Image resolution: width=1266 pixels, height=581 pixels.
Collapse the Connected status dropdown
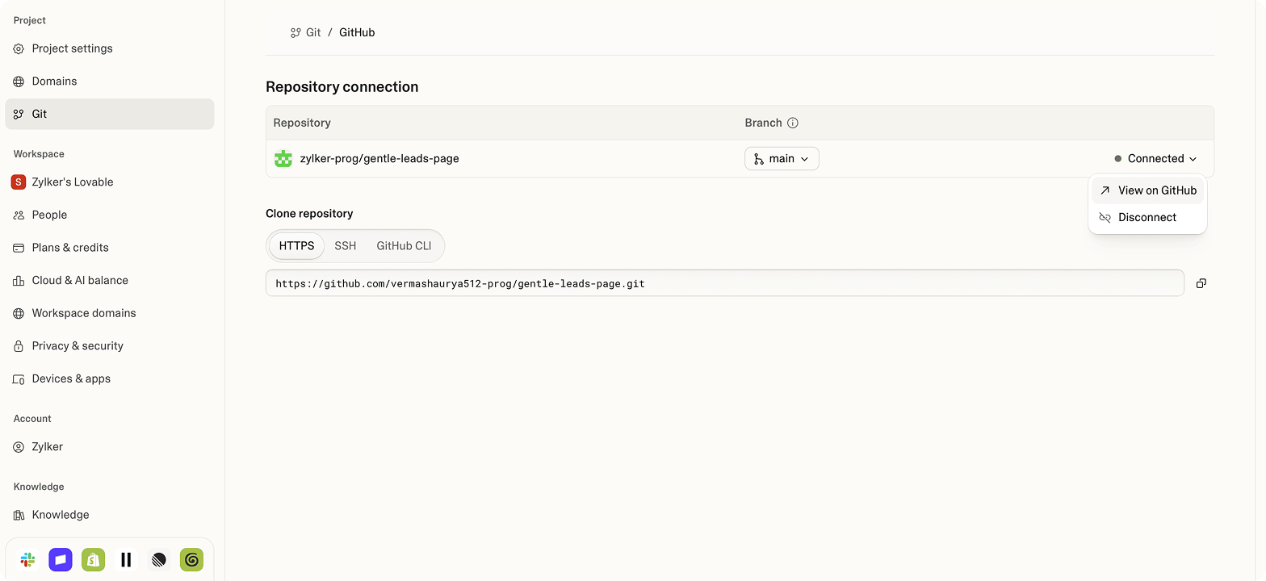point(1155,159)
